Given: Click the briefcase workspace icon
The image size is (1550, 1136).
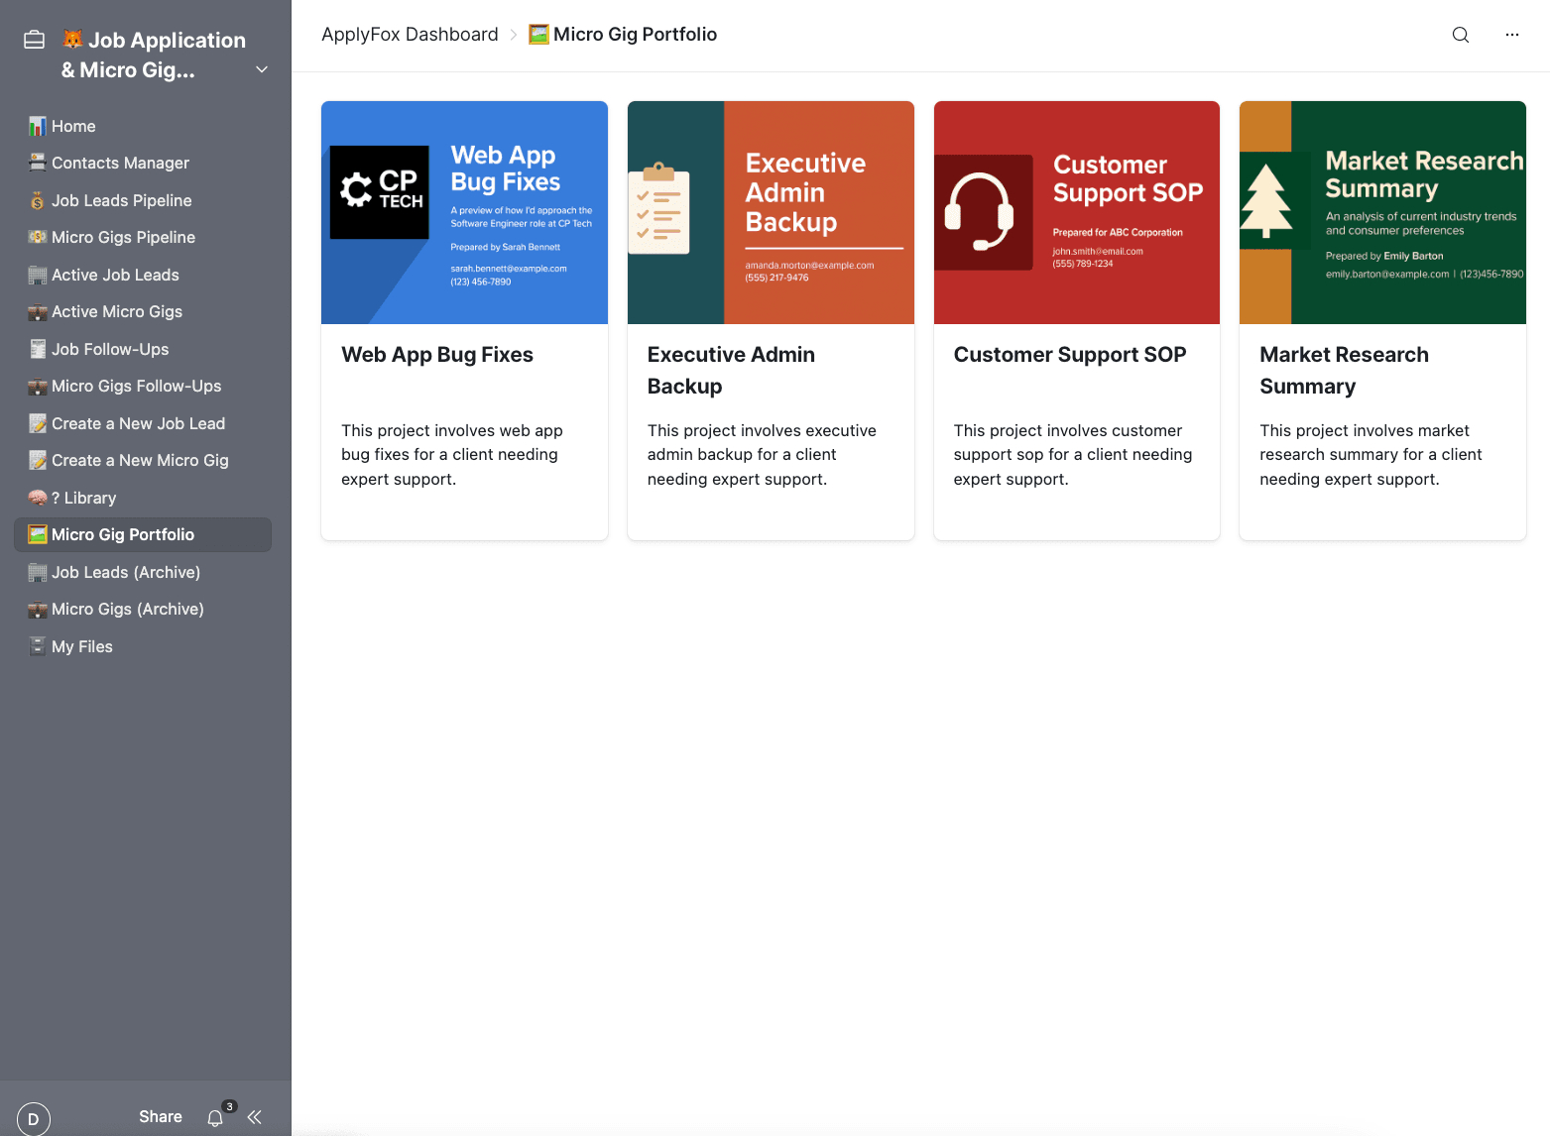Looking at the screenshot, I should pos(35,40).
